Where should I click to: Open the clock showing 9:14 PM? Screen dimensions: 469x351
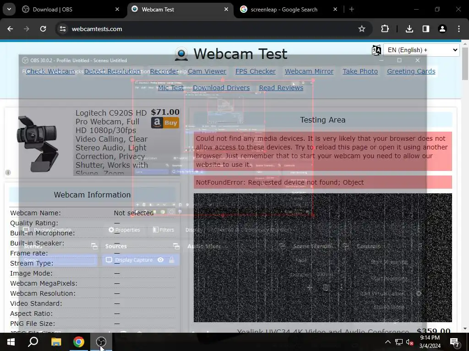click(x=430, y=342)
